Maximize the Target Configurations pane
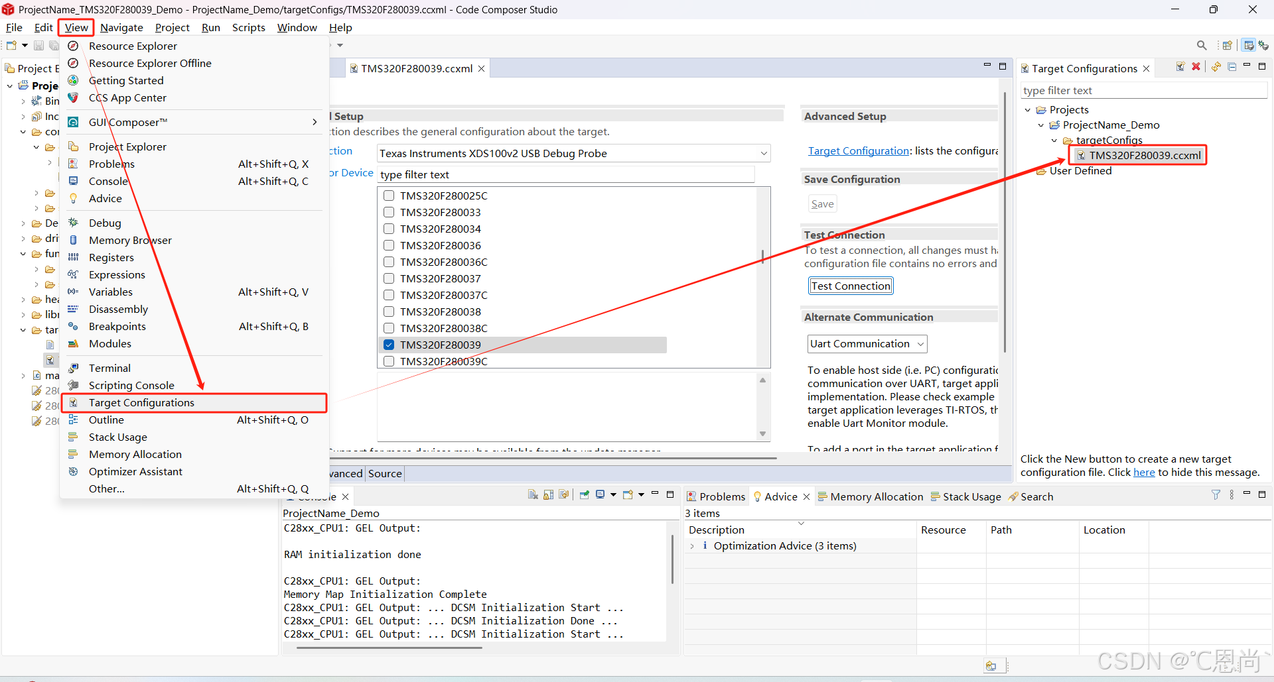This screenshot has height=682, width=1274. 1262,66
